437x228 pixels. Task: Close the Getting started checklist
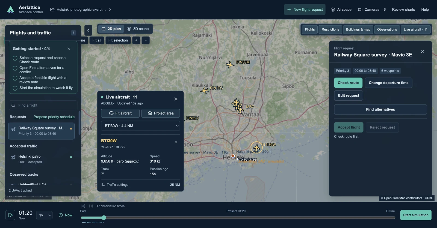pyautogui.click(x=69, y=49)
